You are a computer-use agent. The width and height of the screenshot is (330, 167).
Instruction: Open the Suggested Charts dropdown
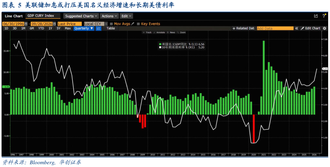pos(81,16)
